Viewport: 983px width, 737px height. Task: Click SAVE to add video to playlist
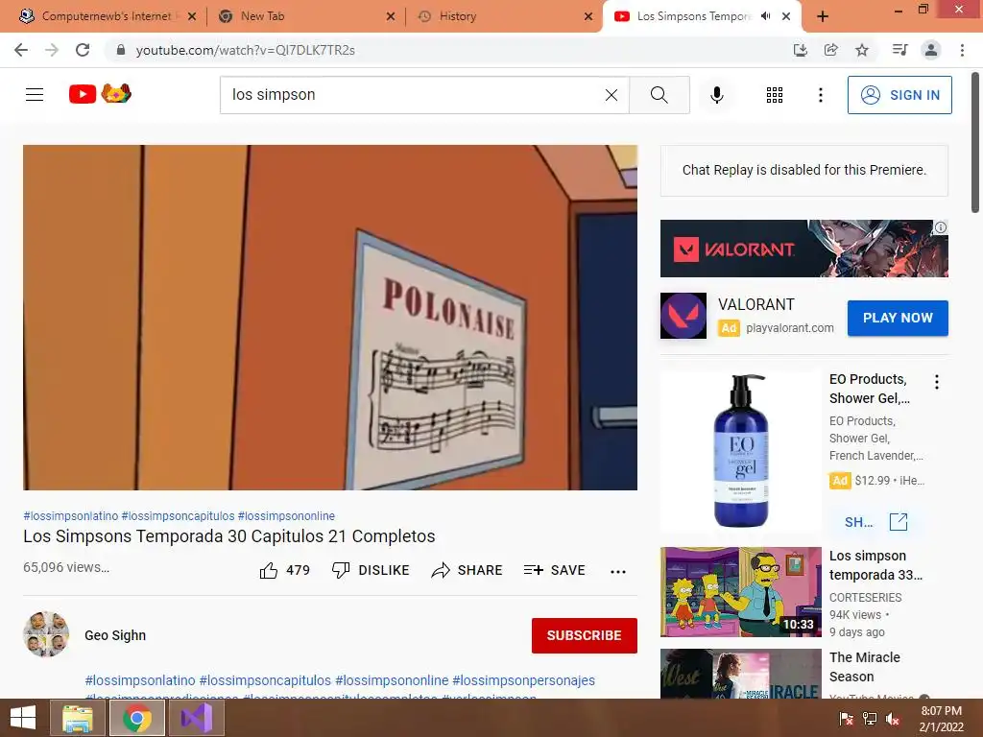point(555,570)
